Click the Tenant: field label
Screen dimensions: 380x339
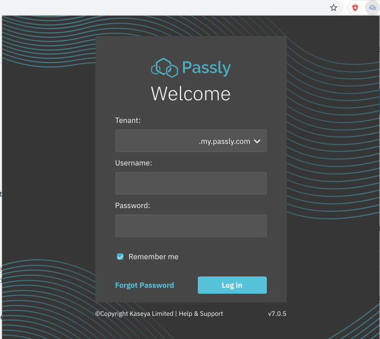(128, 120)
